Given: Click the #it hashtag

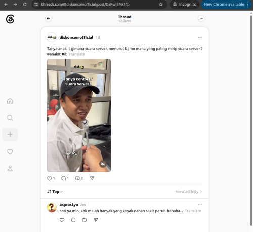Looking at the screenshot, I should (x=64, y=54).
